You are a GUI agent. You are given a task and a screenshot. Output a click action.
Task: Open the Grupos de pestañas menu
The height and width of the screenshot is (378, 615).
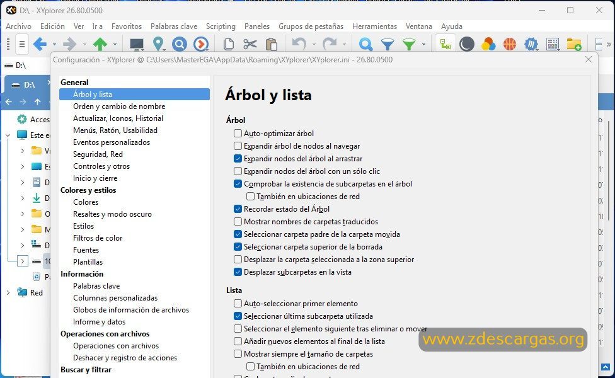tap(311, 26)
